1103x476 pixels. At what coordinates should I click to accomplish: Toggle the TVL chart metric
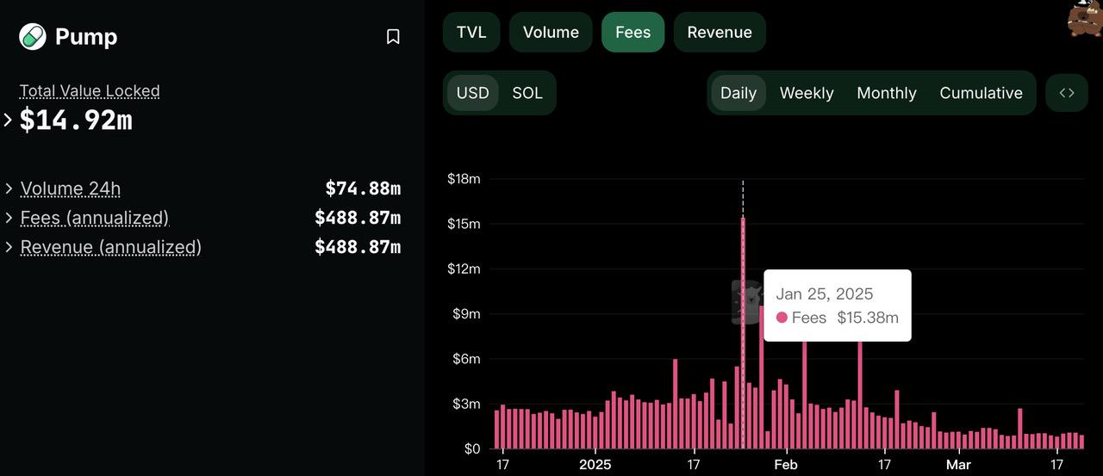pos(471,33)
